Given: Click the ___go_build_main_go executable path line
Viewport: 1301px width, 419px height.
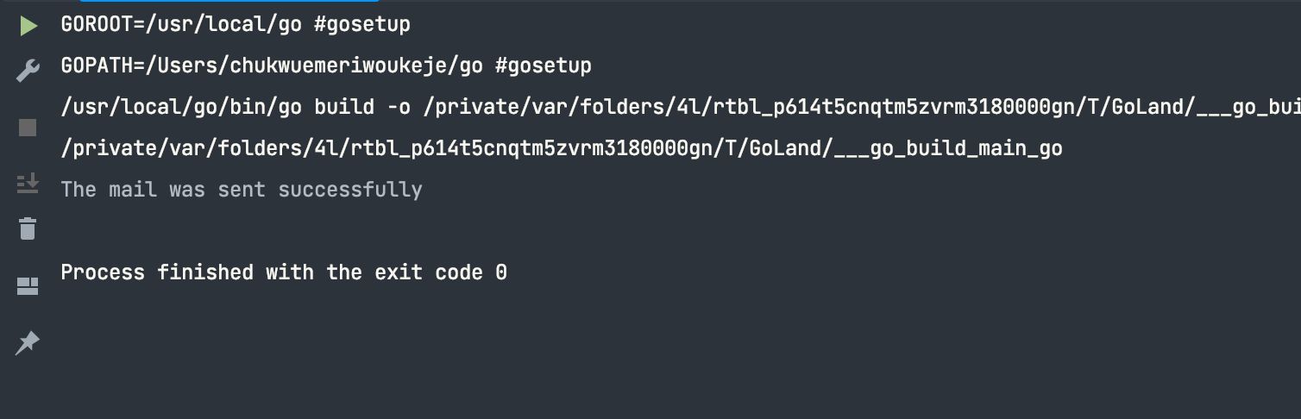Looking at the screenshot, I should coord(562,149).
